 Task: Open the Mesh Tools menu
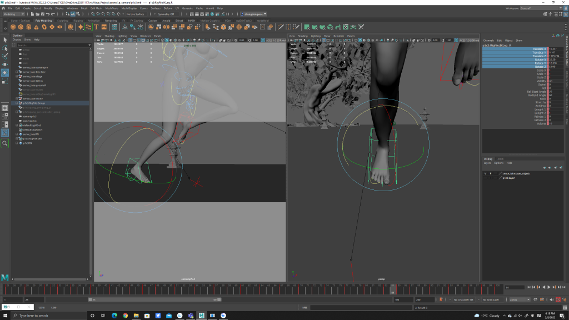pos(111,8)
